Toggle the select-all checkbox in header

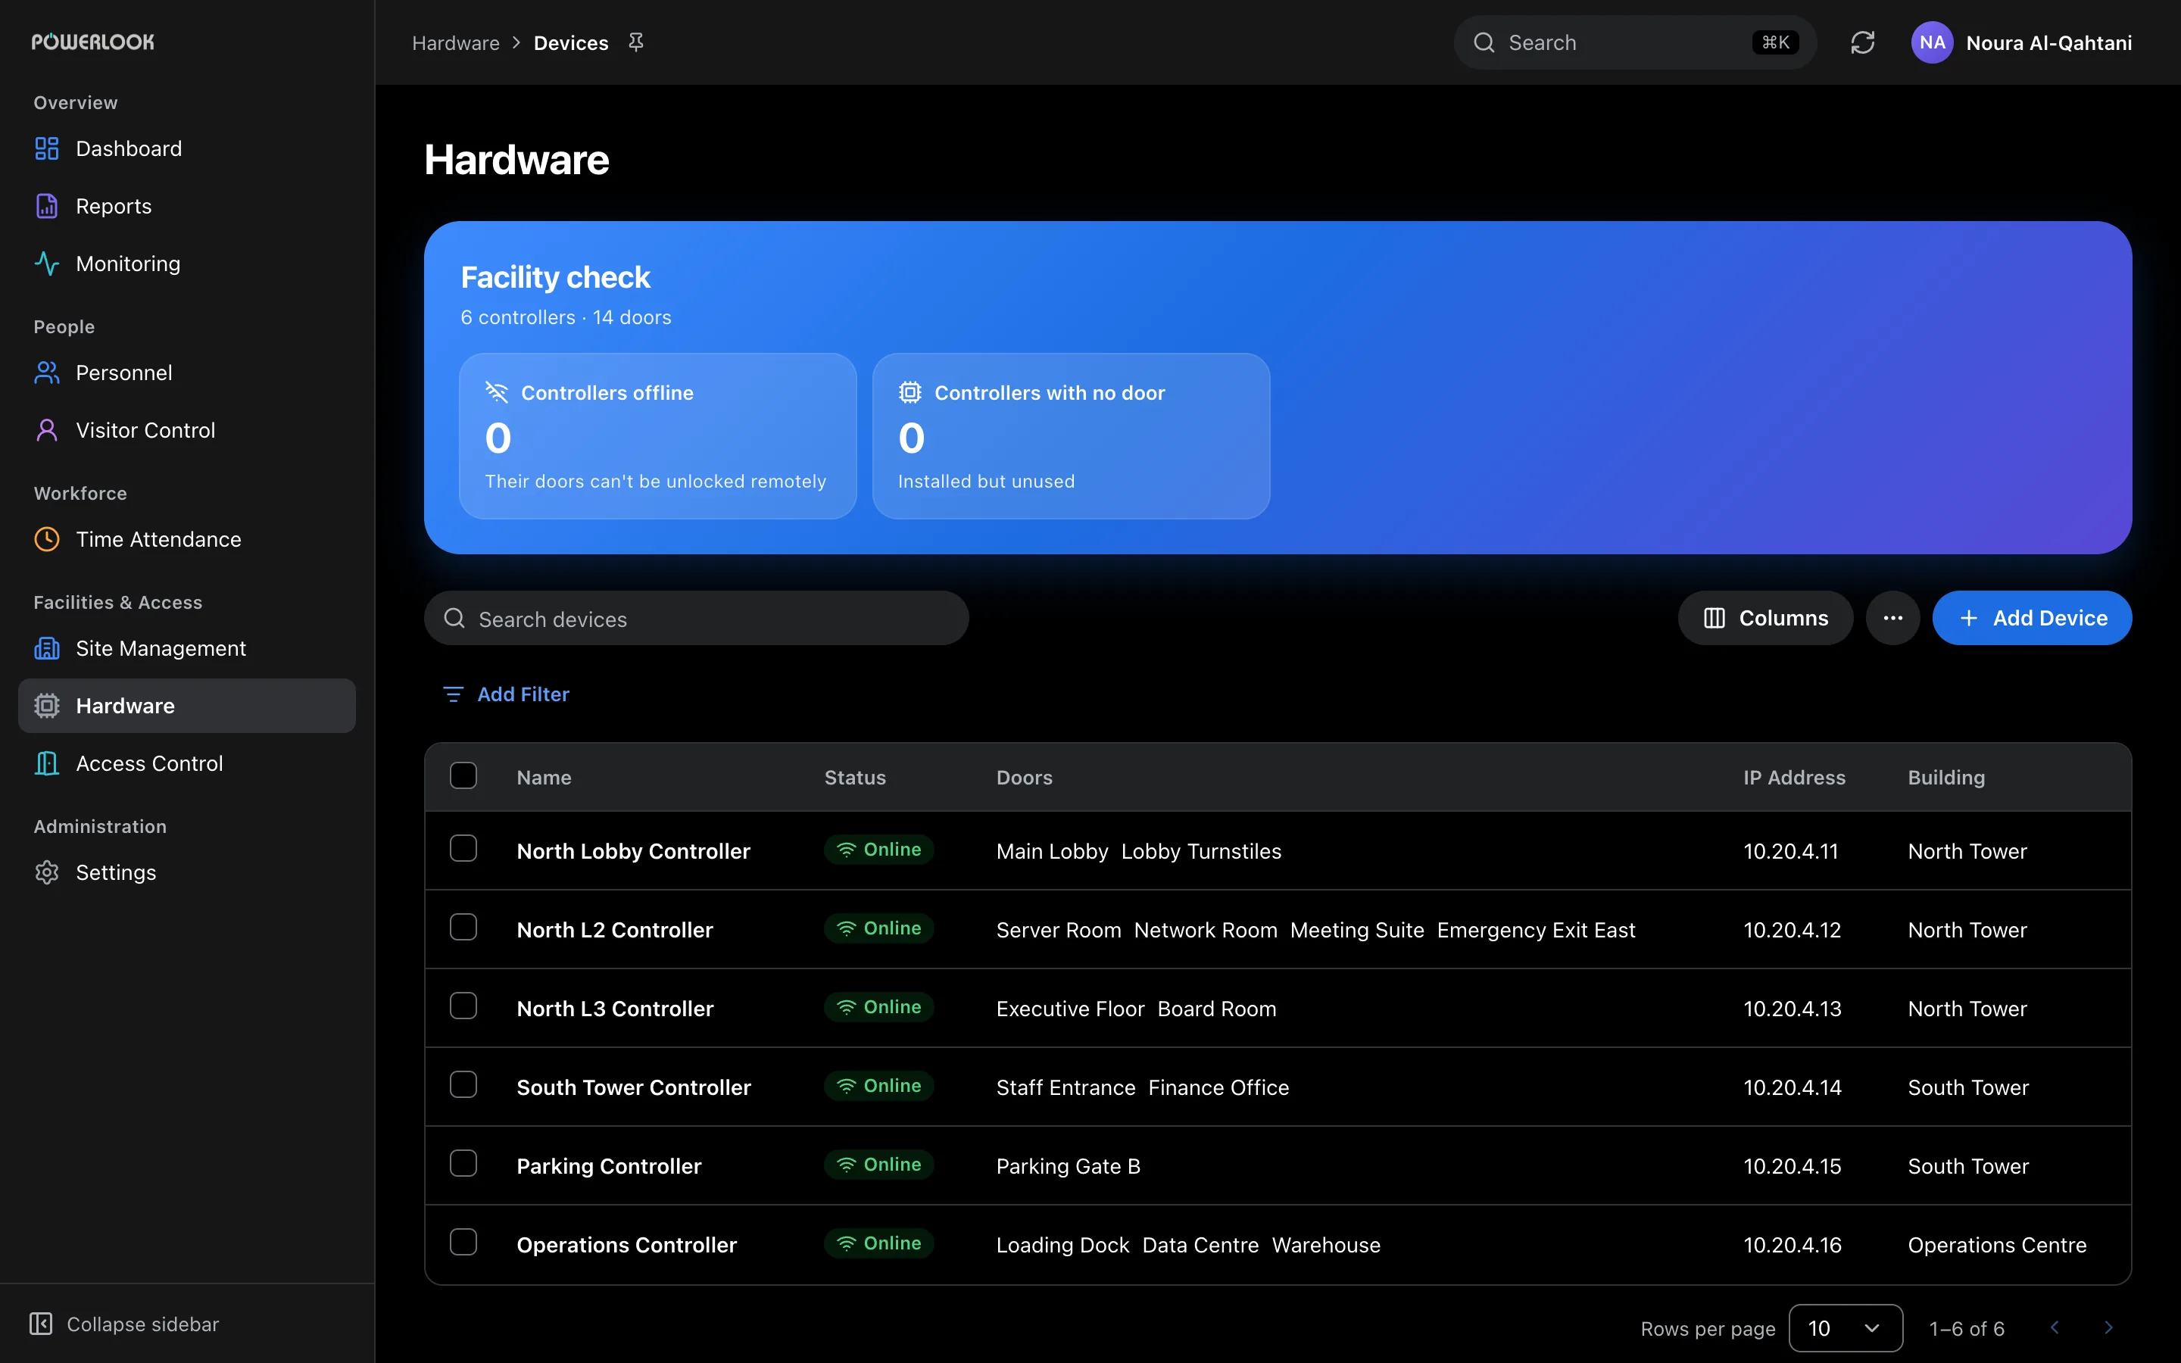(x=463, y=776)
